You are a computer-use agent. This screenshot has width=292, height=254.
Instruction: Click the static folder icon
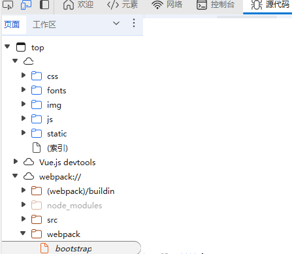(x=37, y=133)
